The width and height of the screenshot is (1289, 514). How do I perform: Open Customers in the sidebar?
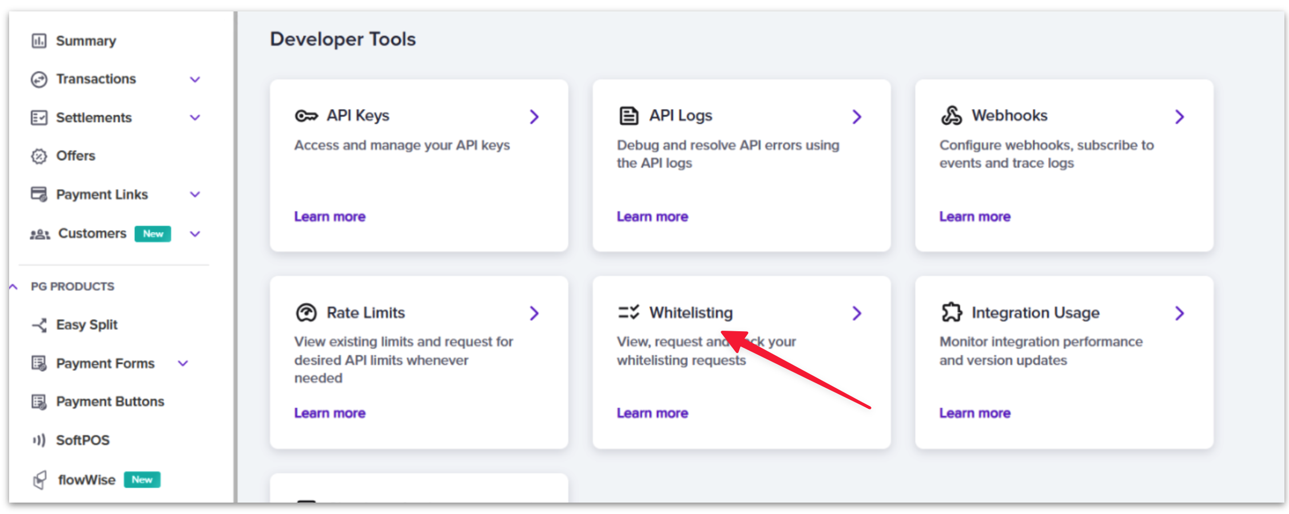(x=92, y=234)
